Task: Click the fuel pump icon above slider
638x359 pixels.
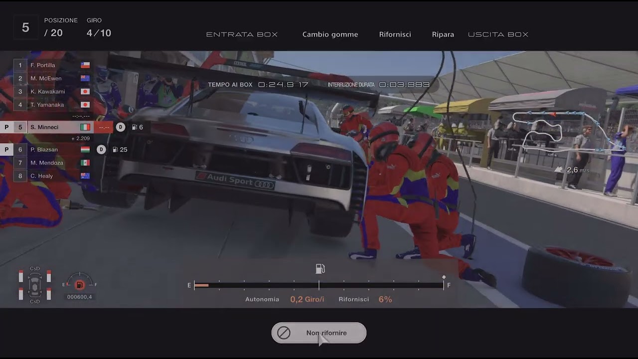Action: point(320,269)
